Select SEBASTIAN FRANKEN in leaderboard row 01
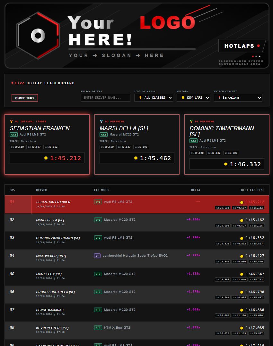Screen dimensions: 273x346 53,202
